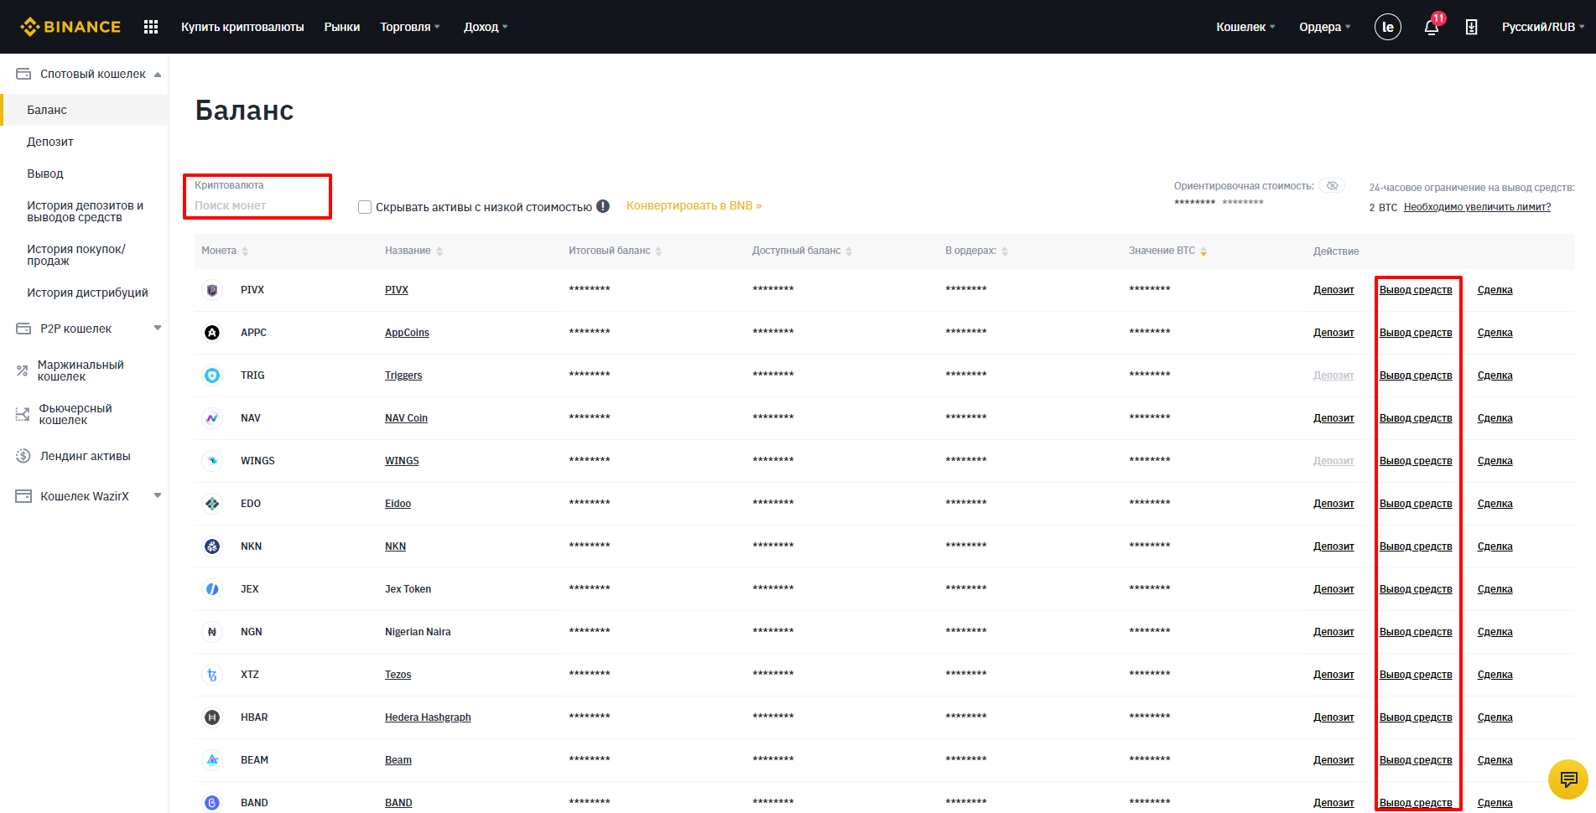Click Необходимо увеличить лимит link

click(1477, 207)
